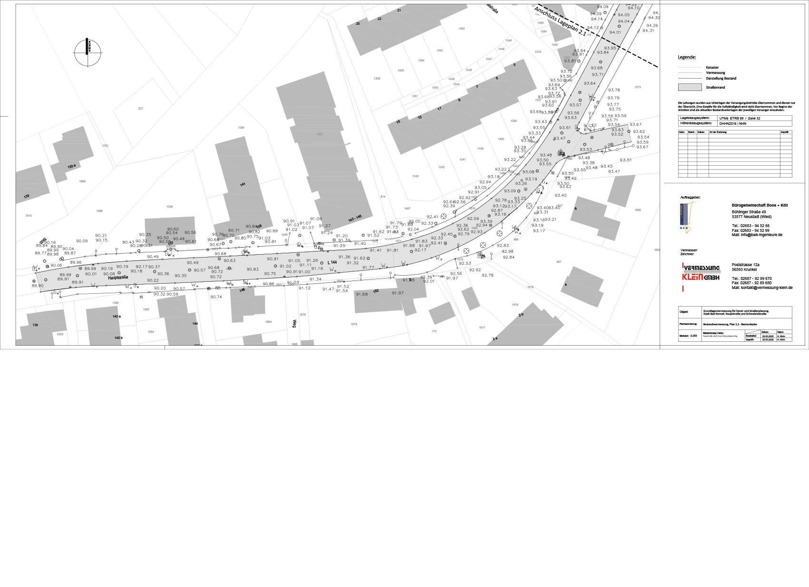This screenshot has height=587, width=809.
Task: Click the Darstellung Bestand legend label
Action: click(720, 79)
